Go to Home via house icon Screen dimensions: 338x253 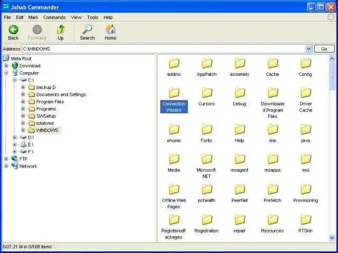(110, 30)
